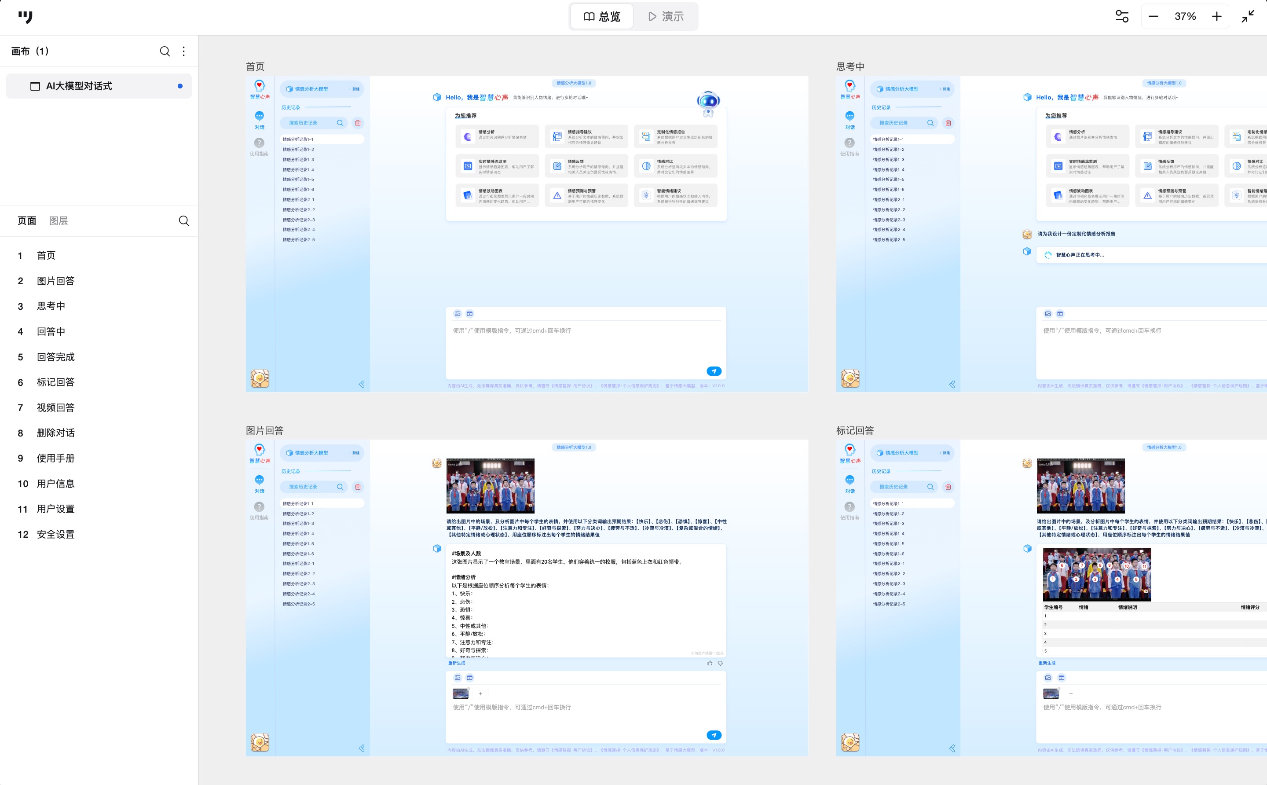Click the blue send button in 首页 frame
The width and height of the screenshot is (1267, 785).
coord(714,371)
